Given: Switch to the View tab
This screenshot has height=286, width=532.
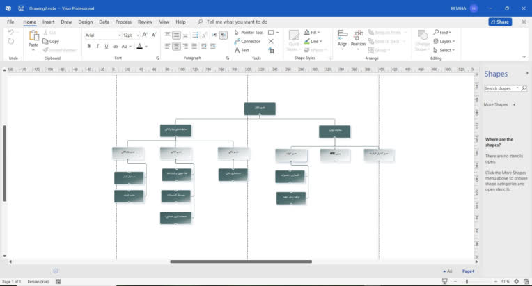Looking at the screenshot, I should click(164, 22).
